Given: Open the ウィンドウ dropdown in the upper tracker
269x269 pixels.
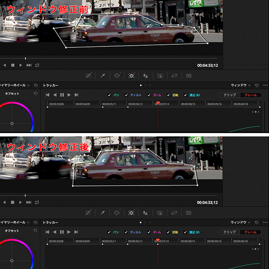Looking at the screenshot, I should [x=241, y=86].
